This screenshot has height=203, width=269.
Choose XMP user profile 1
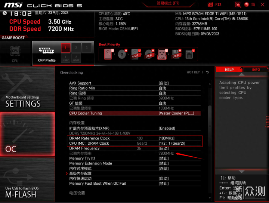[x=65, y=58]
